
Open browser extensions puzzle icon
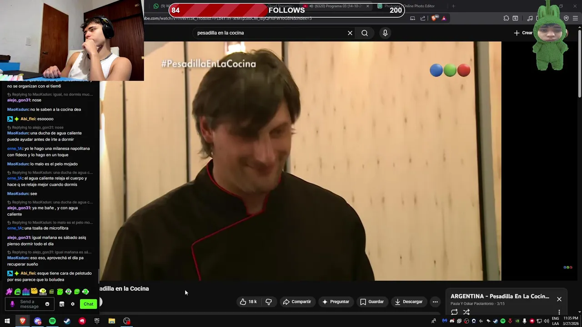506,18
